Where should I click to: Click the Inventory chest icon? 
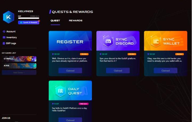pos(4,37)
